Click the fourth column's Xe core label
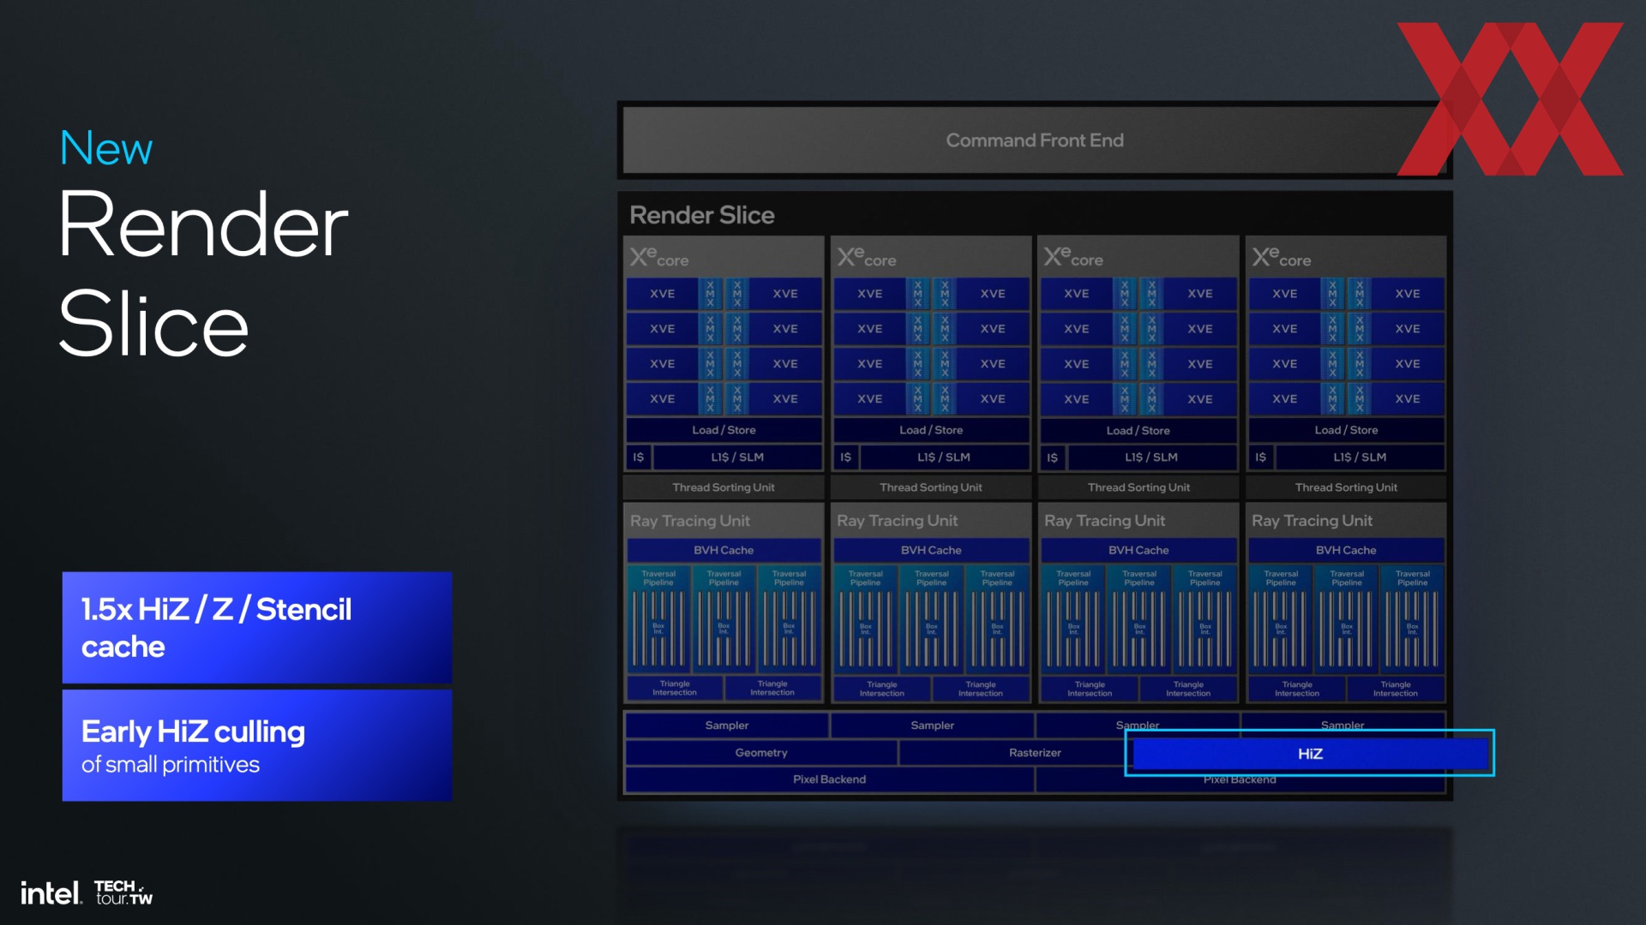1646x925 pixels. tap(1282, 257)
